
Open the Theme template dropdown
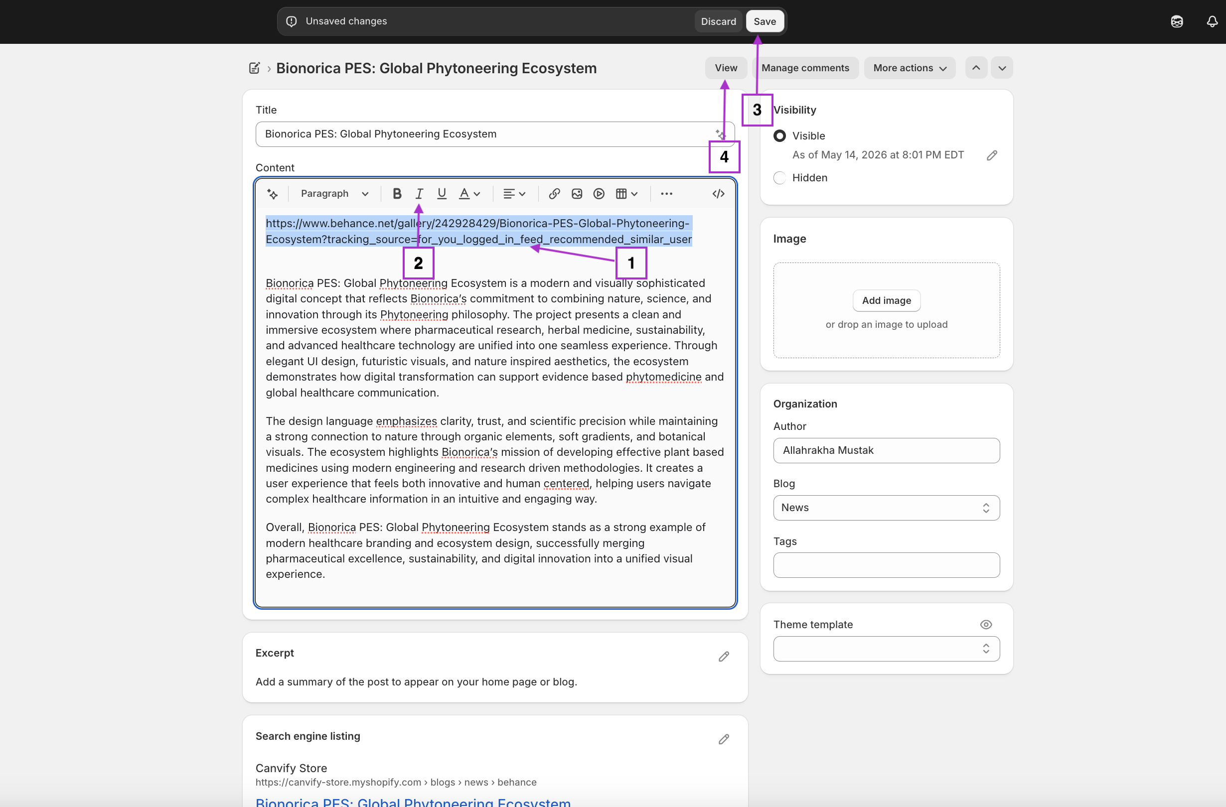[886, 648]
